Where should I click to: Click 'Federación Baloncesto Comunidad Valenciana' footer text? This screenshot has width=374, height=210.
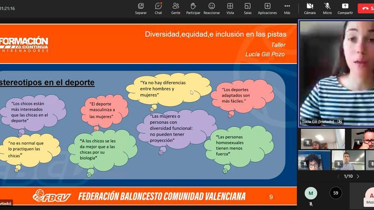(162, 196)
